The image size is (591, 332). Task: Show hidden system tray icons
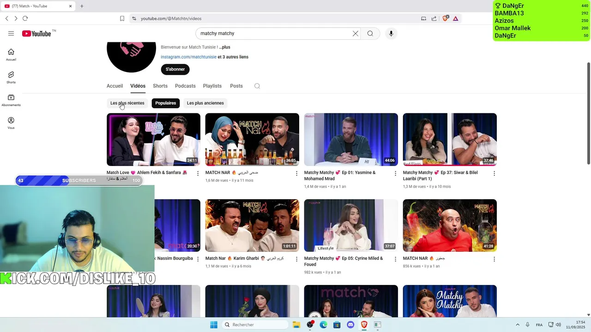point(518,325)
